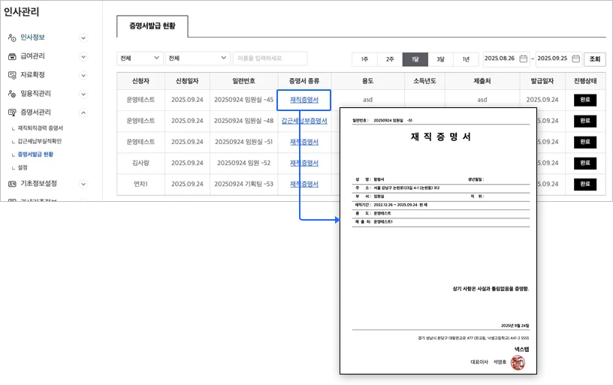The width and height of the screenshot is (613, 385).
Task: Collapse the 증명서관리 menu chevron
Action: point(83,113)
